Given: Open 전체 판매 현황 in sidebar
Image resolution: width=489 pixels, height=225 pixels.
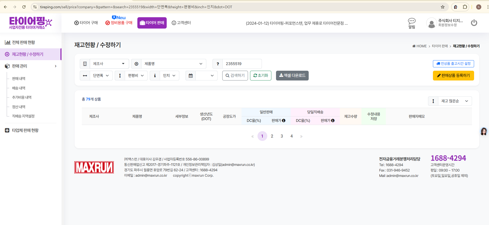Looking at the screenshot, I should 23,42.
